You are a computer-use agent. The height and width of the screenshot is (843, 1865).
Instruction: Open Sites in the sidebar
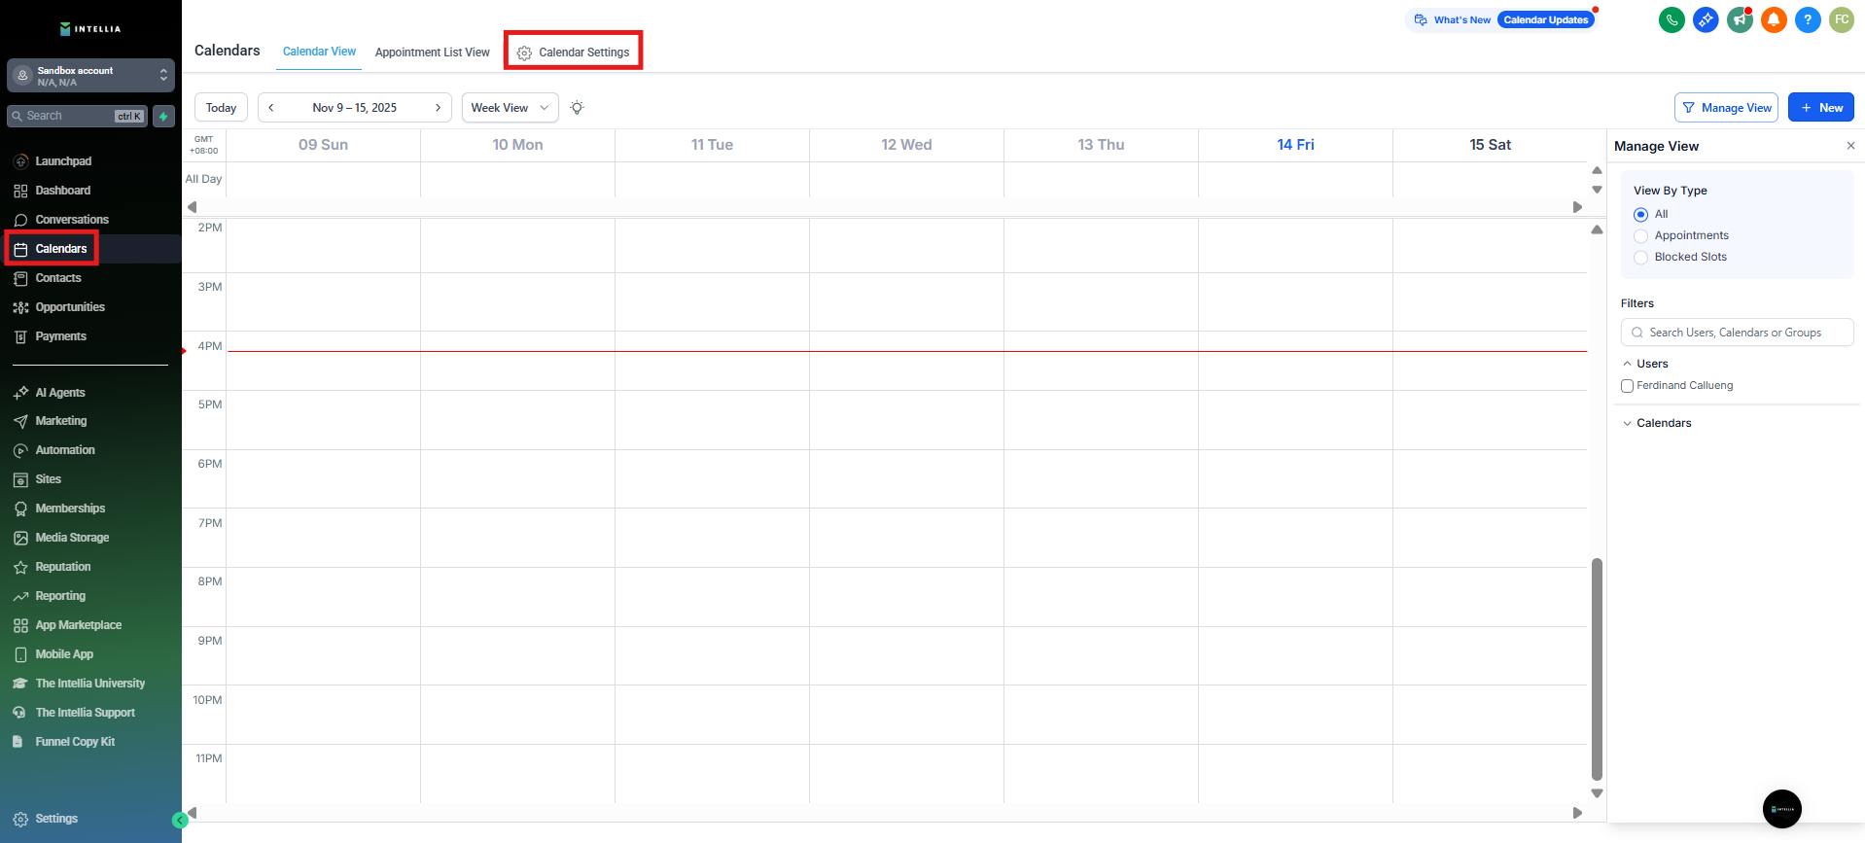[49, 479]
